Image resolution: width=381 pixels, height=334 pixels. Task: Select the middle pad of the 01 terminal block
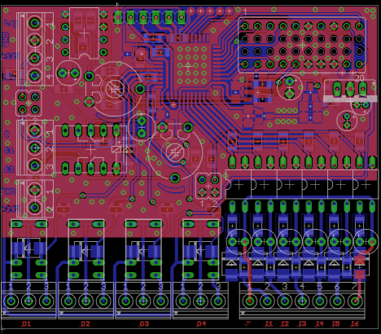click(x=28, y=301)
